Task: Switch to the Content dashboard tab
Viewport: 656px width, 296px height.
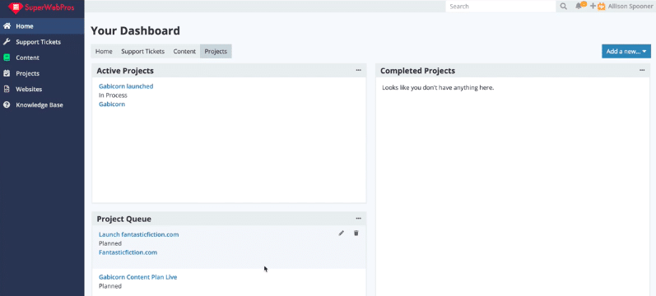Action: tap(184, 52)
